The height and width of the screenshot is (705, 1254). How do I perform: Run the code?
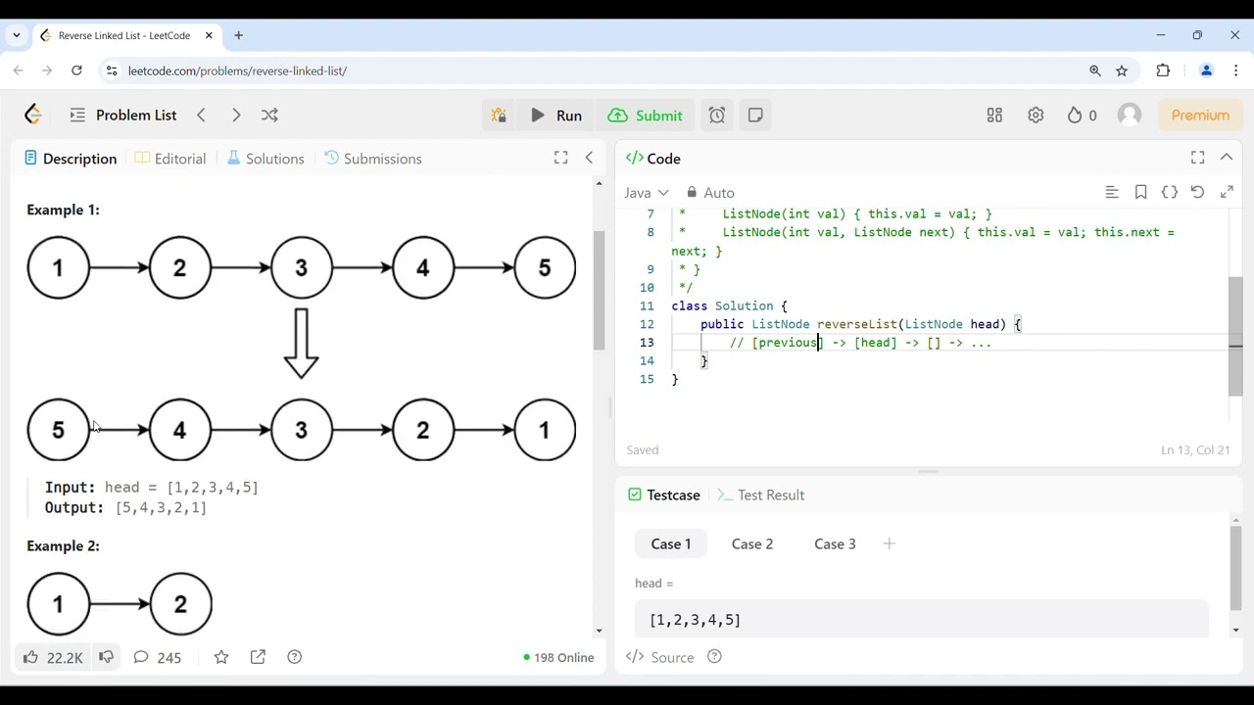point(556,115)
